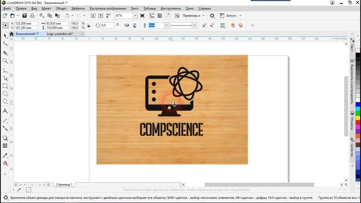Open the Объект menu

click(61, 8)
